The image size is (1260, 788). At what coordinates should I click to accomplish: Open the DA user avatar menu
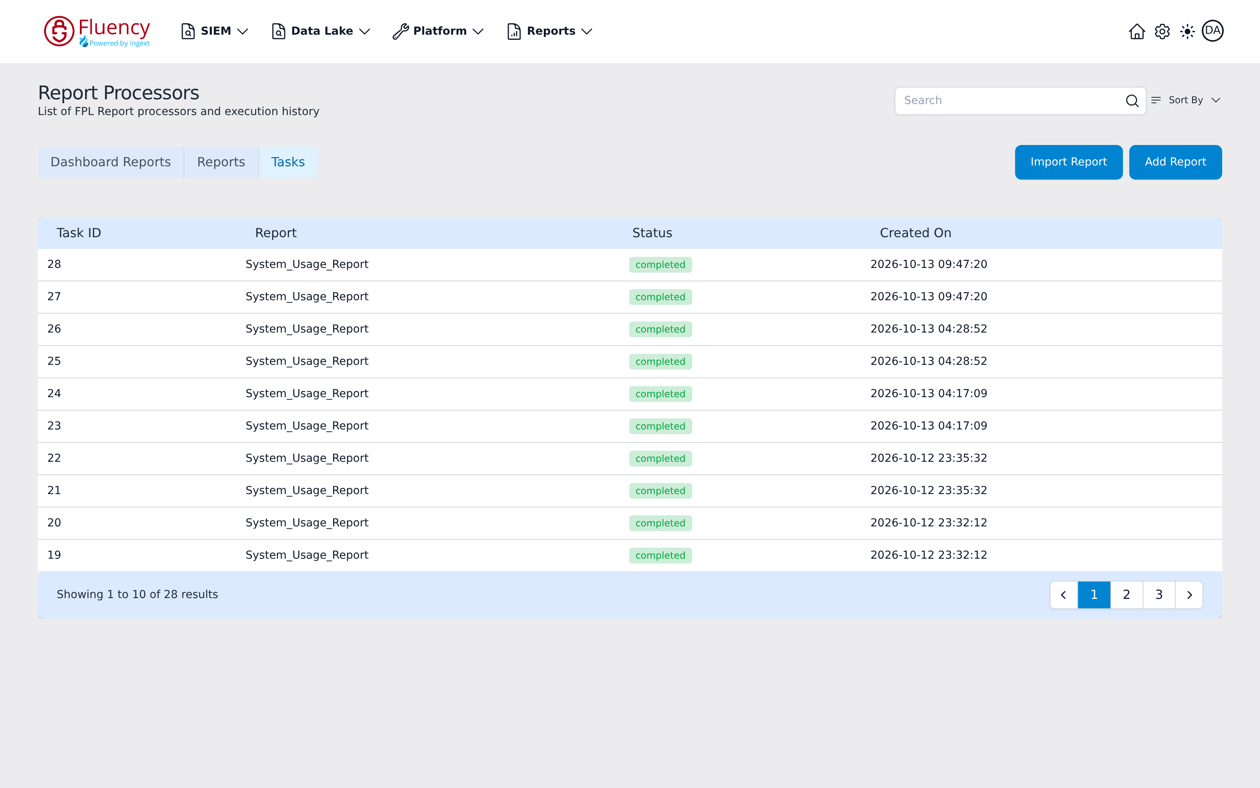[x=1213, y=31]
